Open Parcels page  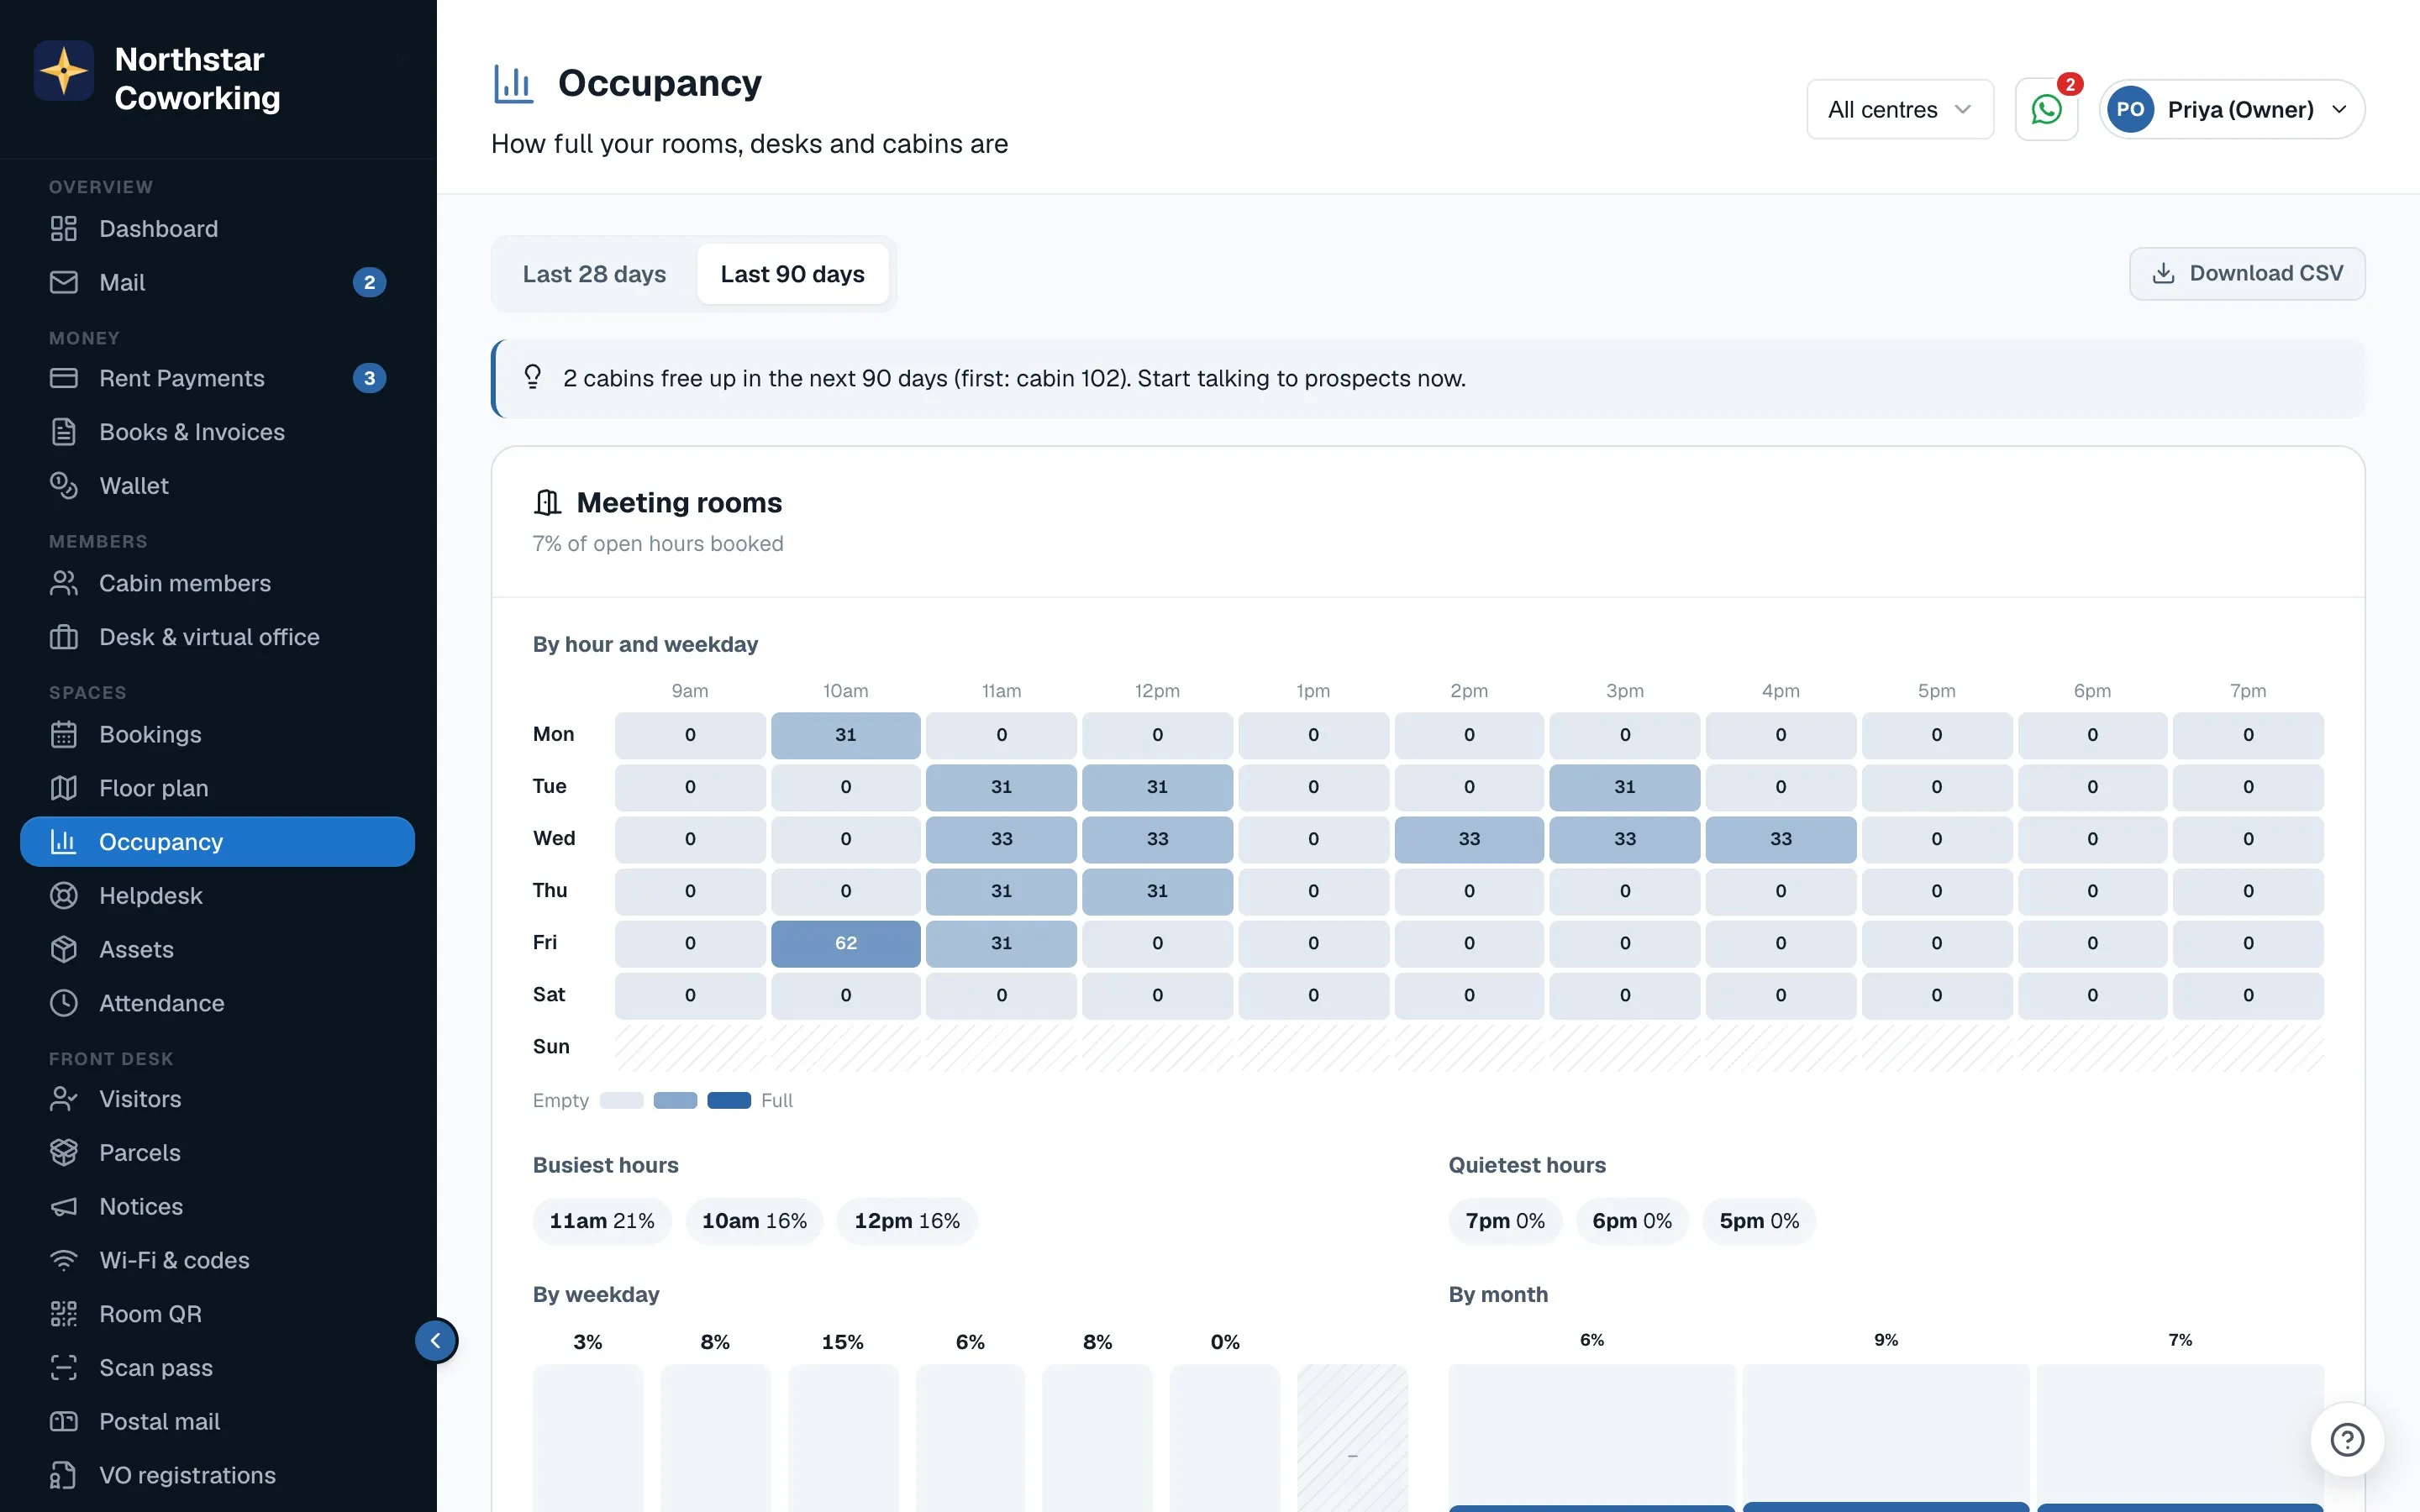pos(217,1153)
